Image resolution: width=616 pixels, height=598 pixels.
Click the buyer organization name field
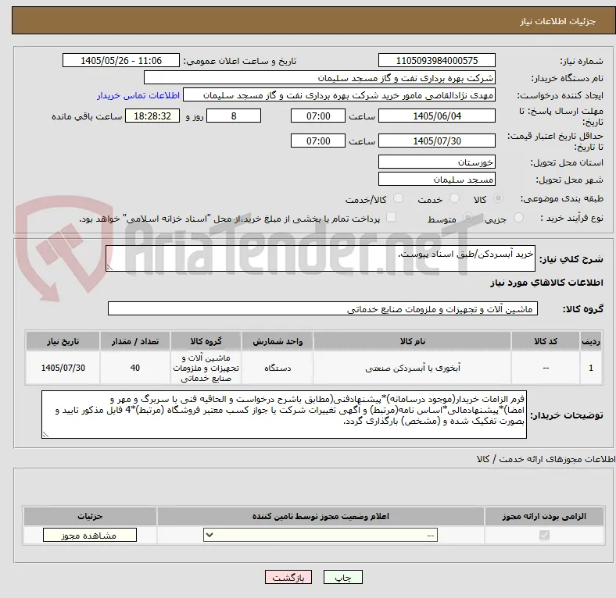(320, 78)
